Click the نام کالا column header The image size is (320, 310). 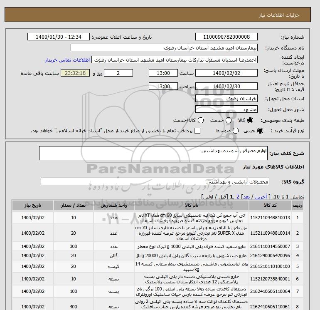tap(192, 206)
